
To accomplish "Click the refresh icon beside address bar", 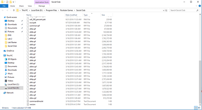I will (166, 11).
